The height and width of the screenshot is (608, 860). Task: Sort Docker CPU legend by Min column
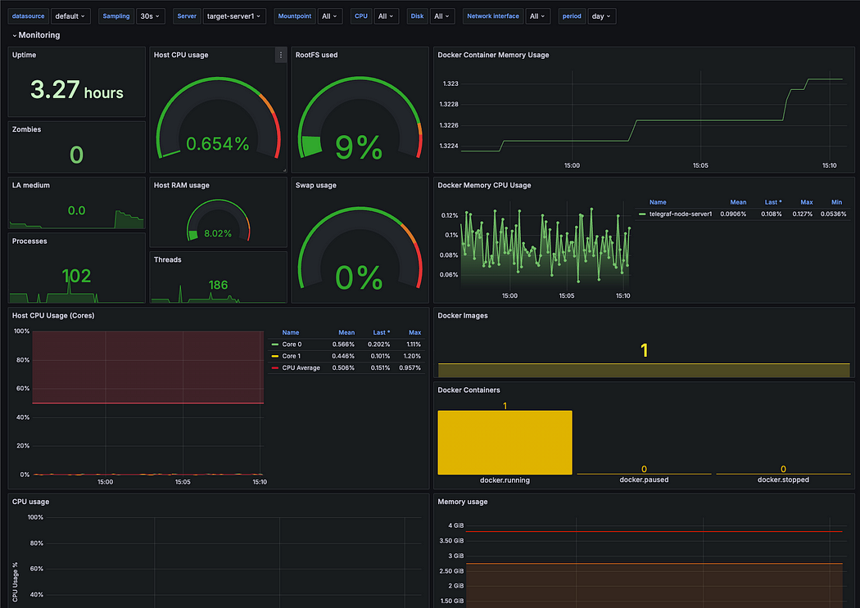click(836, 202)
